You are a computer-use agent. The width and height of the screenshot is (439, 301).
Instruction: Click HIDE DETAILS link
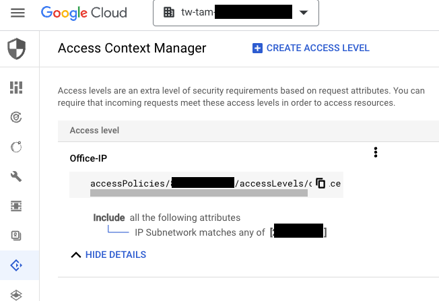(x=115, y=255)
